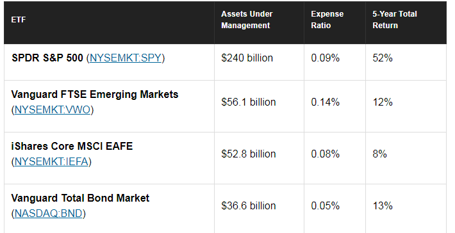Click the ETF column header
This screenshot has height=233, width=455.
click(19, 20)
